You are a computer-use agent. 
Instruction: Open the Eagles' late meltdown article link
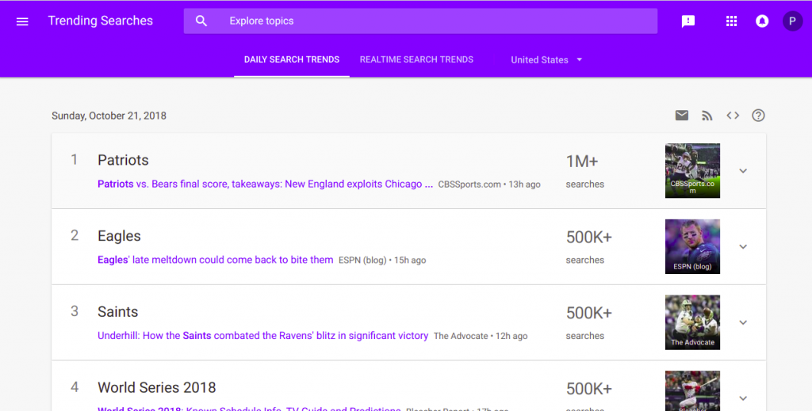[216, 260]
